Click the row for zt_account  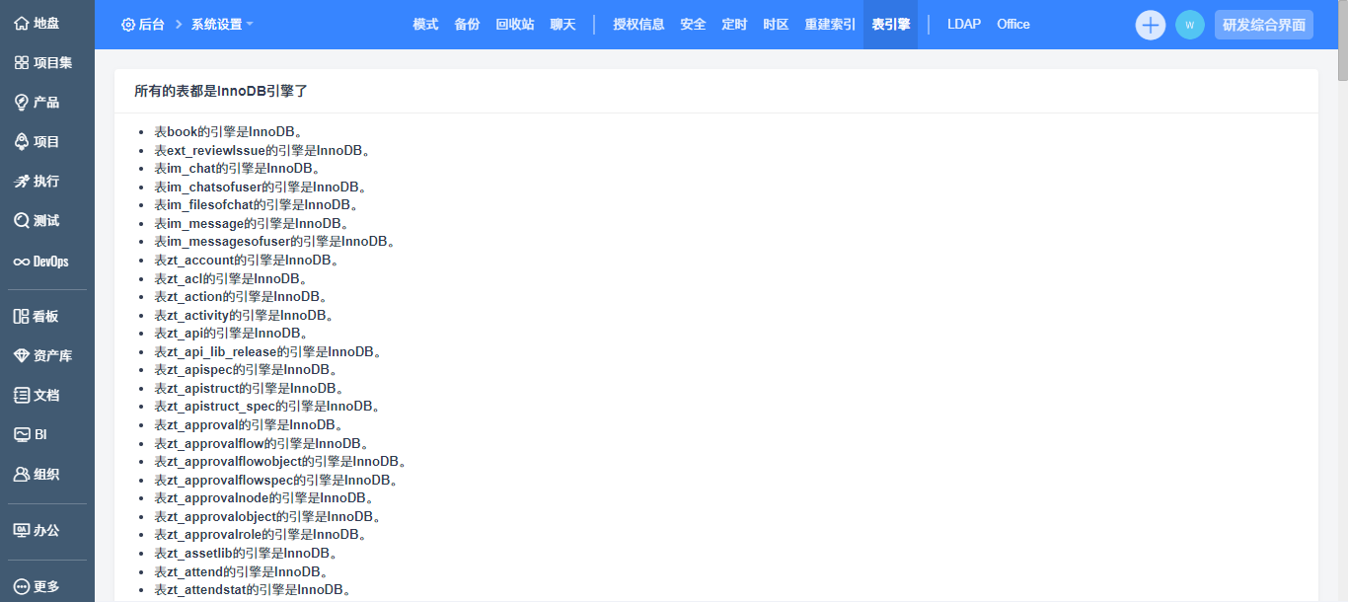[x=247, y=260]
